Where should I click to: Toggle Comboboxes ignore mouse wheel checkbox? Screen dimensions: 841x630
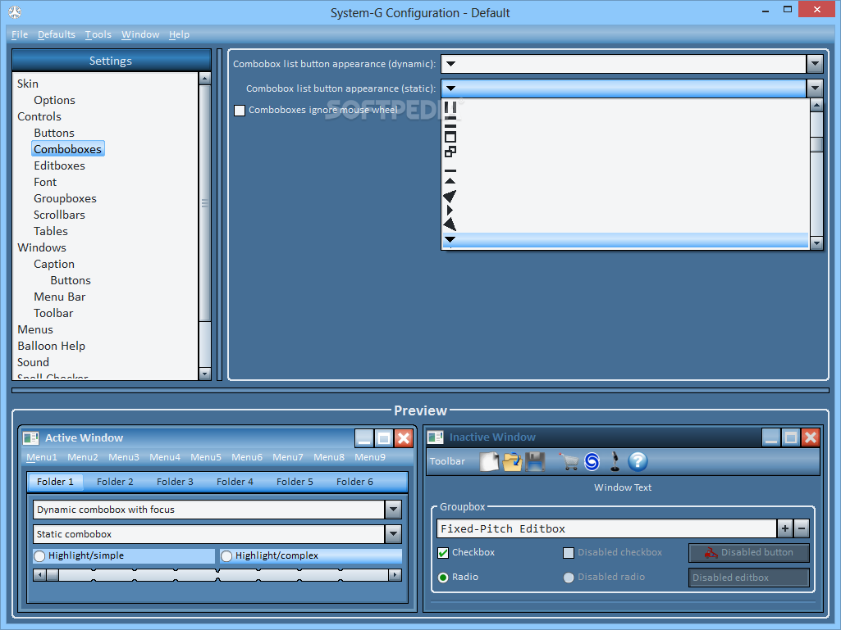click(240, 111)
